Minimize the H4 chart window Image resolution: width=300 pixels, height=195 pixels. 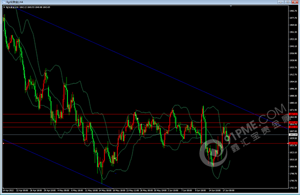[x=280, y=2]
